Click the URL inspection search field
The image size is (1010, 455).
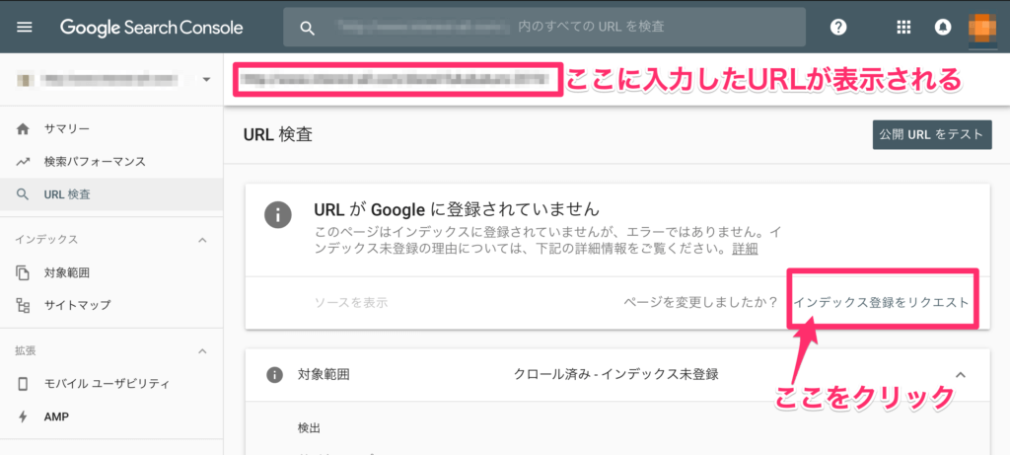[544, 27]
